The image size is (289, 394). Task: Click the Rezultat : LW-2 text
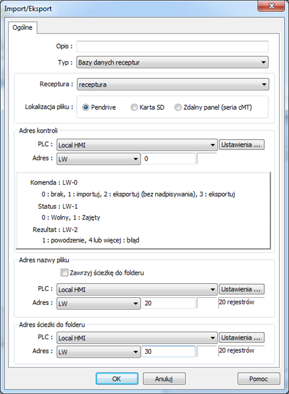[x=55, y=230]
